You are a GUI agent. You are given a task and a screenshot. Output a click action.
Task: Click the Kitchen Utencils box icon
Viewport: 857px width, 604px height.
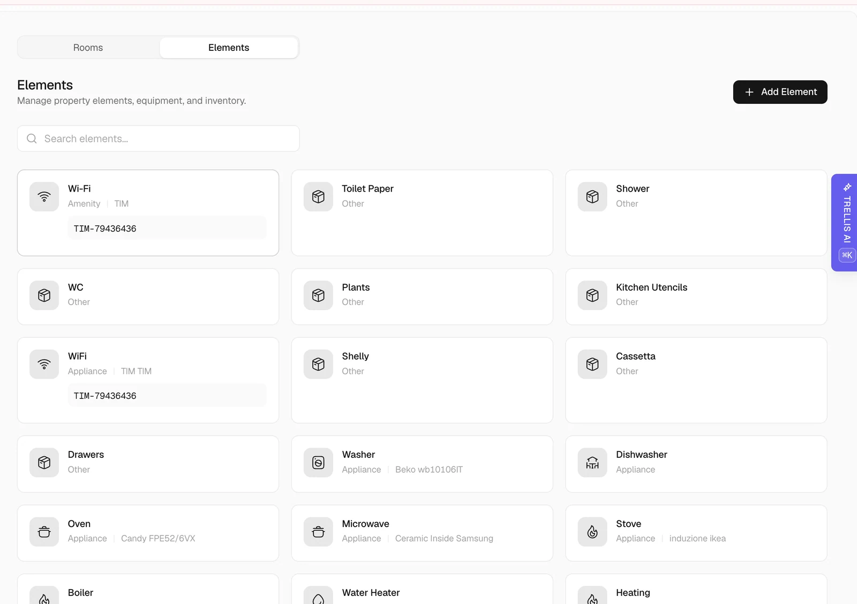pos(592,295)
